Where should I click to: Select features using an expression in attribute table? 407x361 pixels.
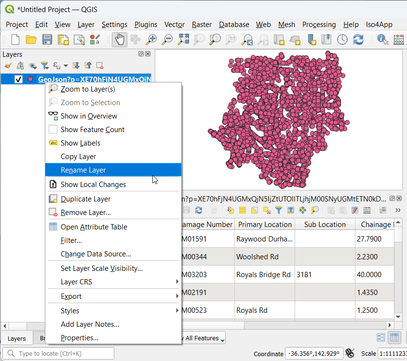coord(231,210)
